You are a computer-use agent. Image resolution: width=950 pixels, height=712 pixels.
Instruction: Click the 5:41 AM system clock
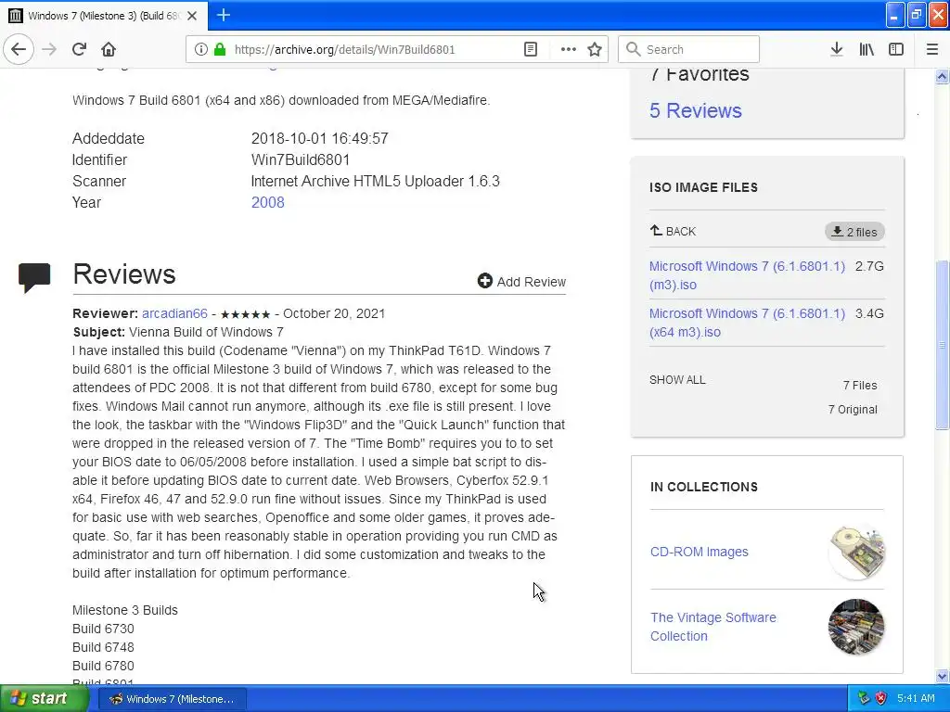[x=916, y=698]
